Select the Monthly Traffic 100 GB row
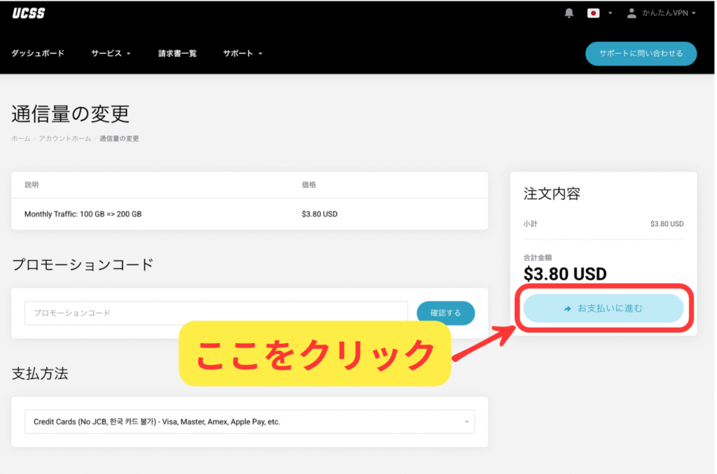717x474 pixels. point(249,214)
